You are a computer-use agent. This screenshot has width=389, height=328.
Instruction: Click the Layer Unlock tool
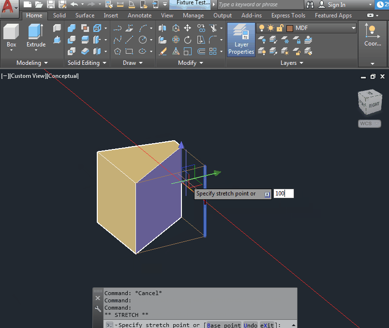click(x=297, y=51)
